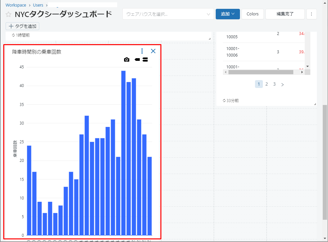Screen dimensions: 328x242
Task: Click the Colors button
Action: [x=252, y=14]
